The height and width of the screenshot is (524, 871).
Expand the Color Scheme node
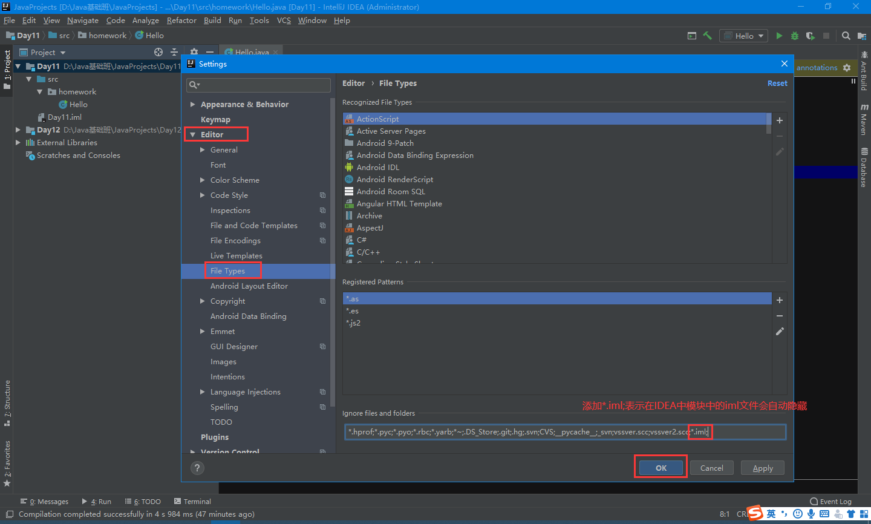(x=203, y=180)
